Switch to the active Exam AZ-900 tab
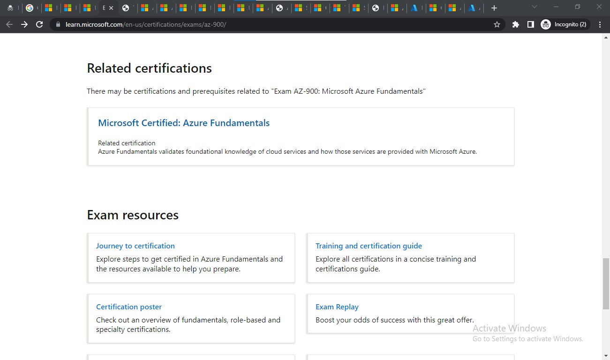This screenshot has height=360, width=610. pyautogui.click(x=104, y=7)
